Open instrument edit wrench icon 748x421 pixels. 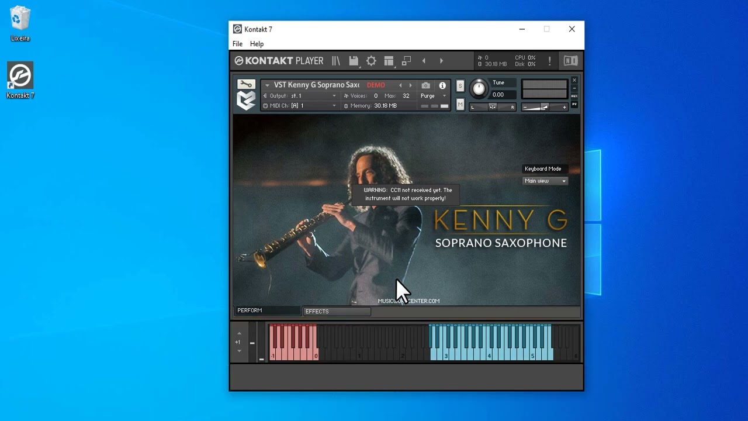[x=246, y=84]
